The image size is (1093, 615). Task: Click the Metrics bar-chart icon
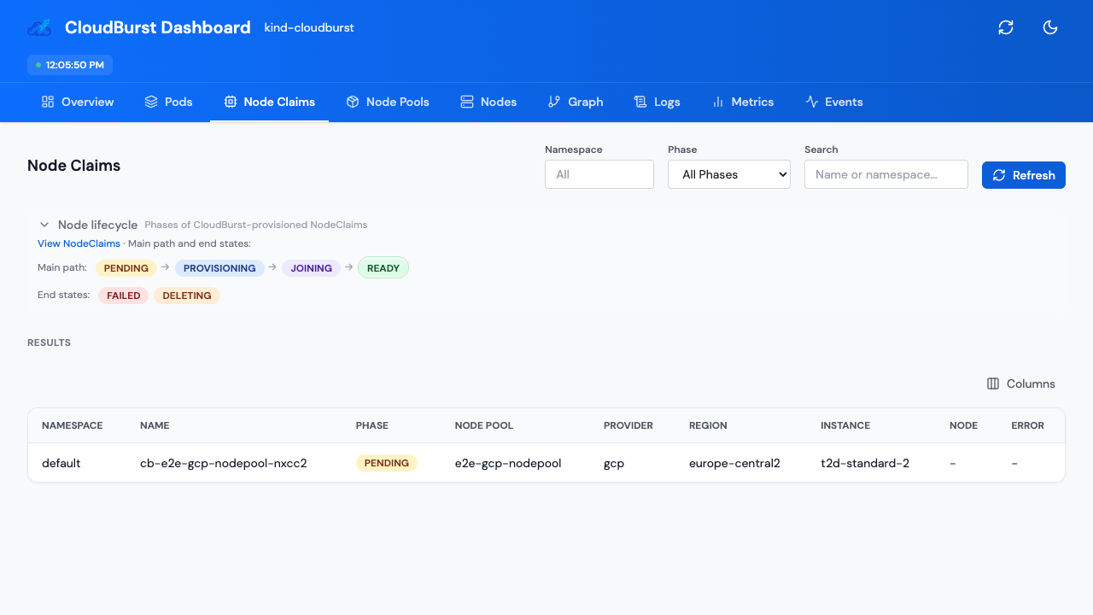point(716,102)
